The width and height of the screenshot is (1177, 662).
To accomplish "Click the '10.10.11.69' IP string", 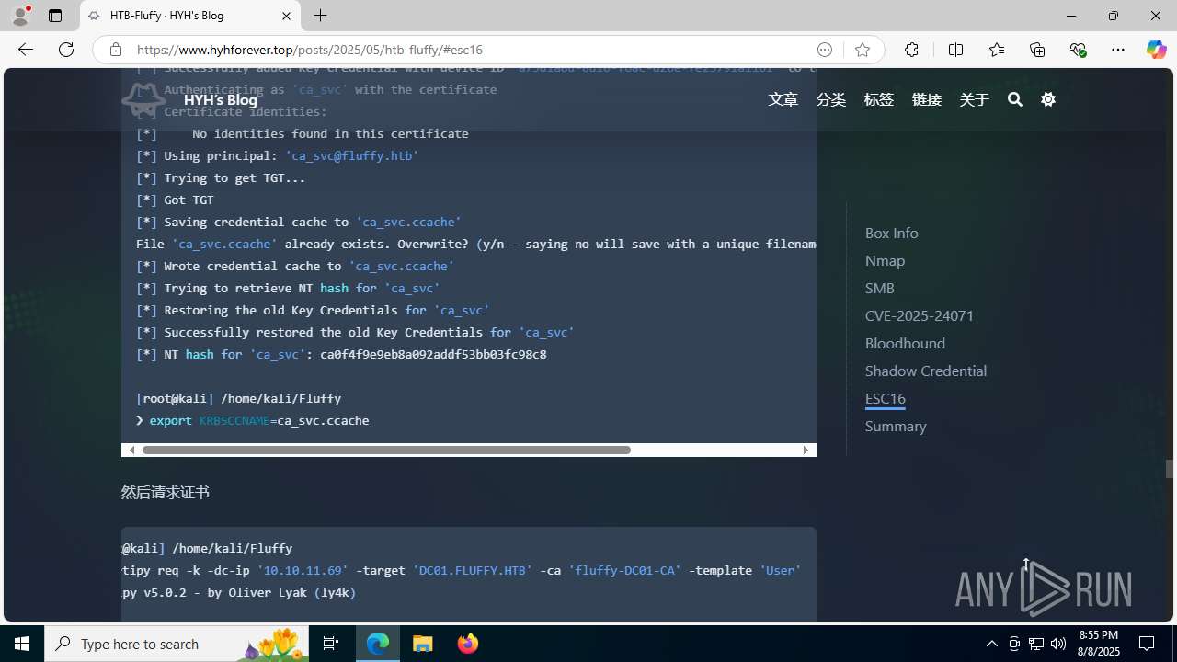I will (303, 570).
